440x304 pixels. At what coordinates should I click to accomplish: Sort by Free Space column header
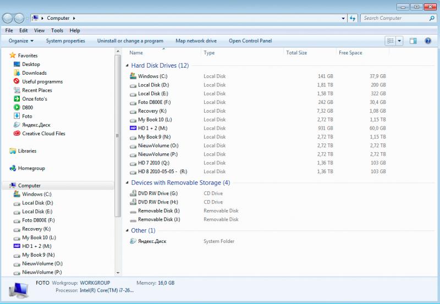(x=350, y=53)
